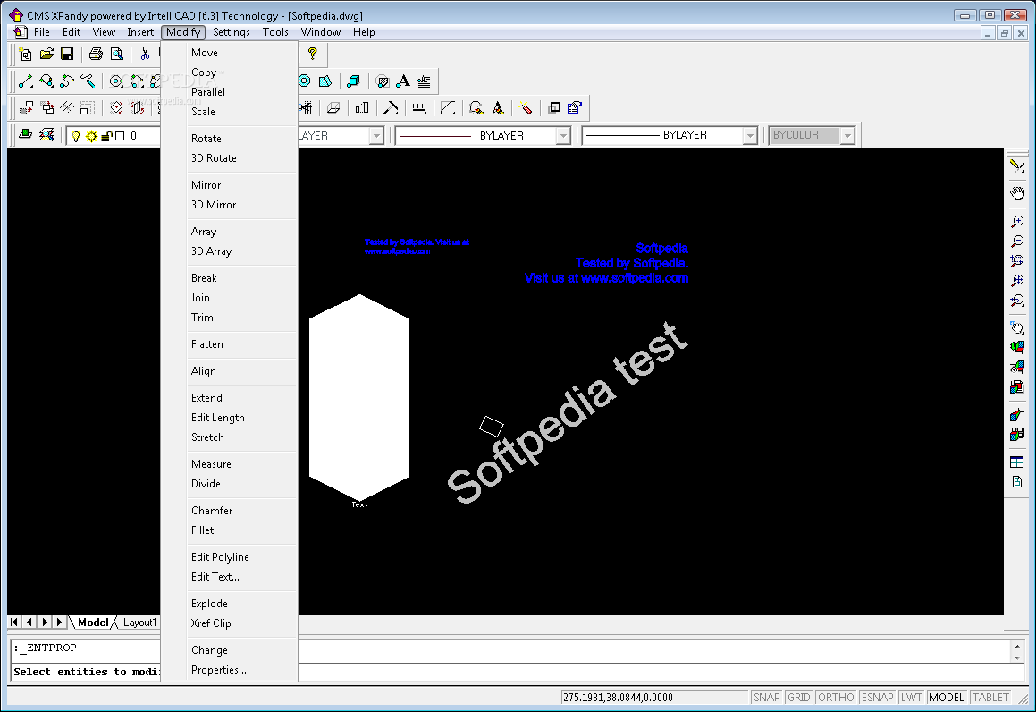This screenshot has width=1036, height=712.
Task: Toggle TABLET in the status bar
Action: click(x=990, y=698)
